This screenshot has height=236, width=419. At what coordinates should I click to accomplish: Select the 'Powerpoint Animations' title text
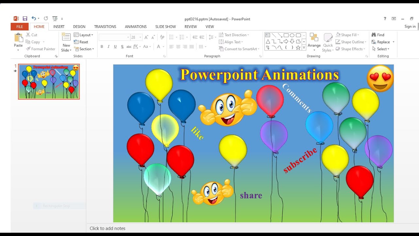(x=260, y=75)
